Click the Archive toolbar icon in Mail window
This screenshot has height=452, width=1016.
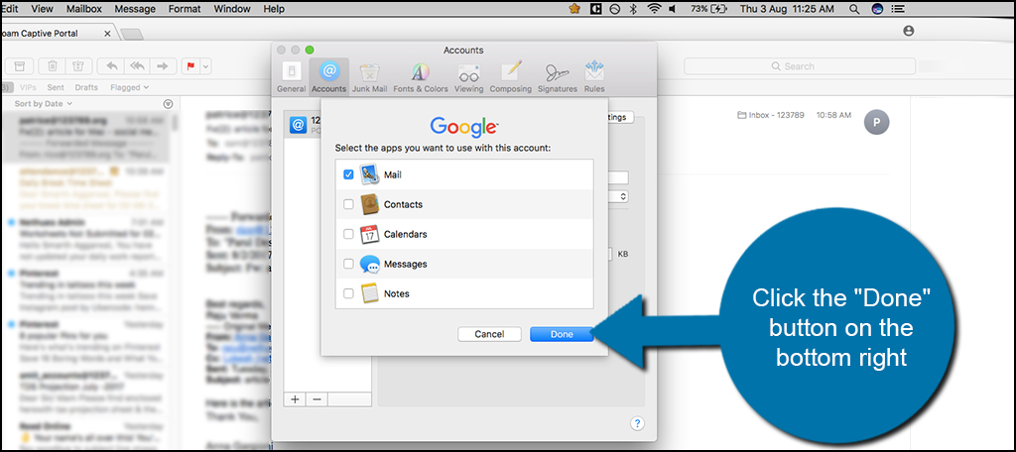click(20, 66)
